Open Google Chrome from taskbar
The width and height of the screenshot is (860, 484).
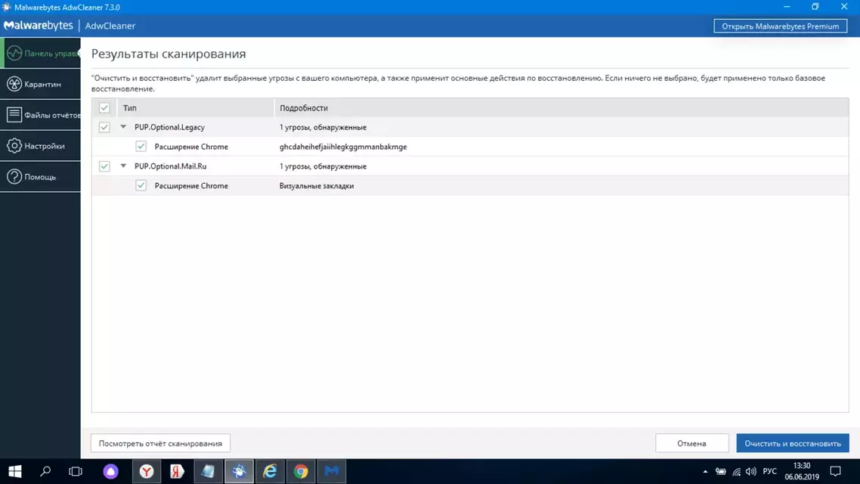pyautogui.click(x=301, y=471)
